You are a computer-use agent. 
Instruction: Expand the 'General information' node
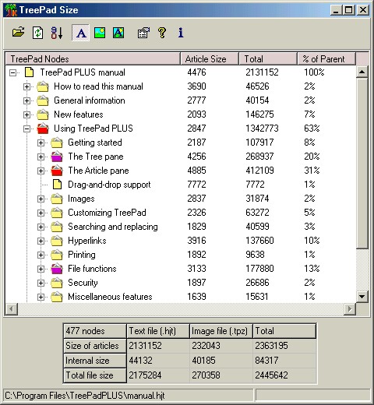(26, 100)
